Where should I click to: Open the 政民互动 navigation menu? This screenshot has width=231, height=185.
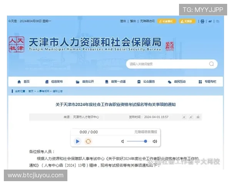tap(177, 82)
